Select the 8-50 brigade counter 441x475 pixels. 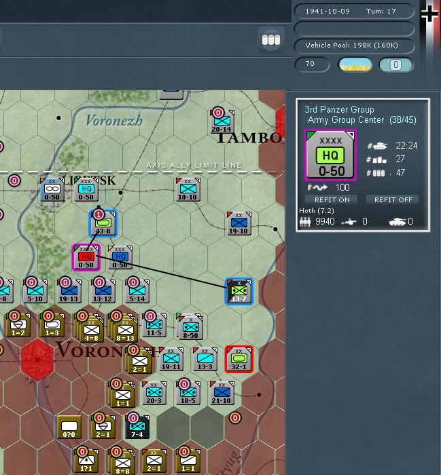click(x=190, y=327)
